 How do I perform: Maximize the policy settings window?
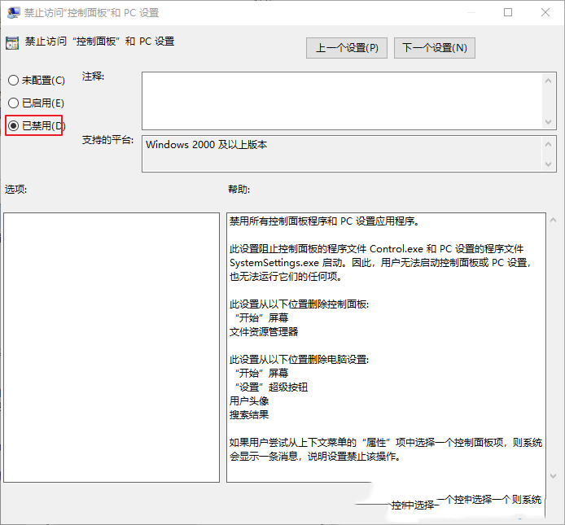point(508,12)
